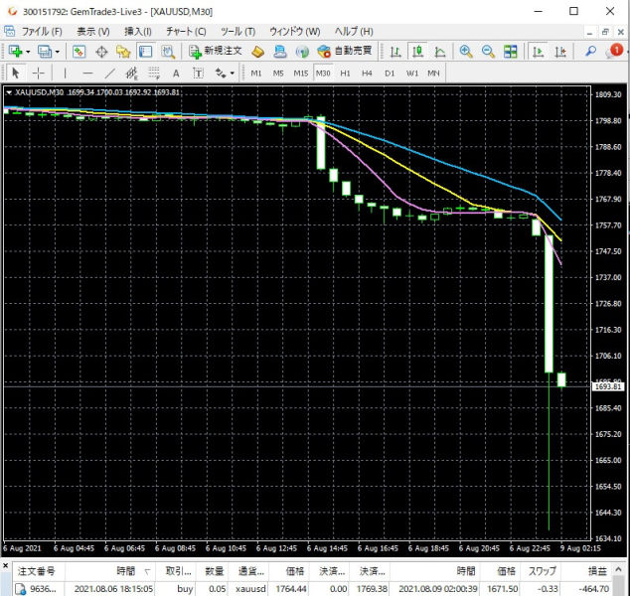Toggle chart auto scroll
Image resolution: width=630 pixels, height=596 pixels.
tap(538, 52)
